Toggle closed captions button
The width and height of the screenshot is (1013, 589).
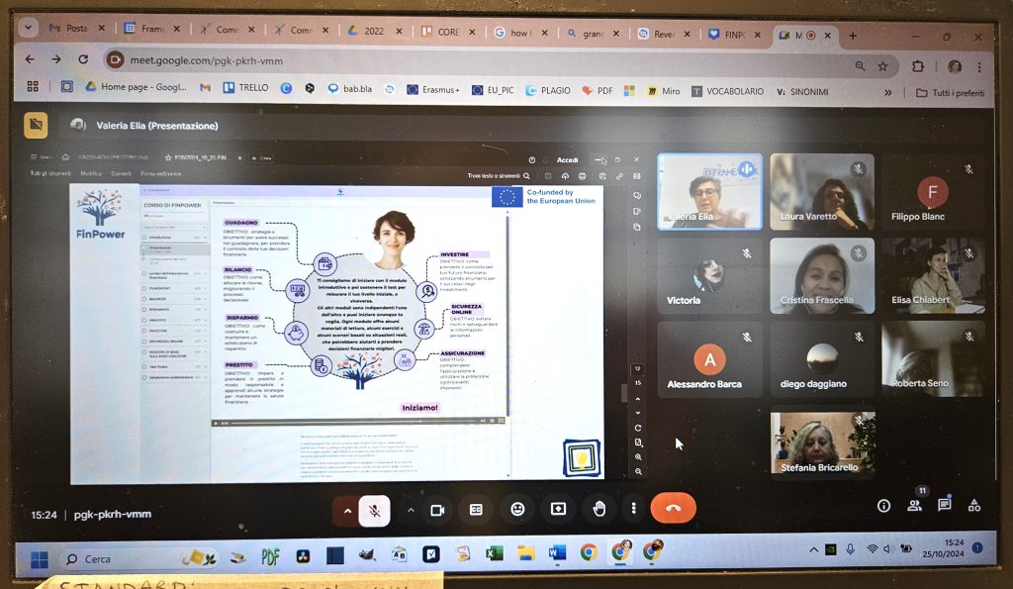pyautogui.click(x=476, y=510)
